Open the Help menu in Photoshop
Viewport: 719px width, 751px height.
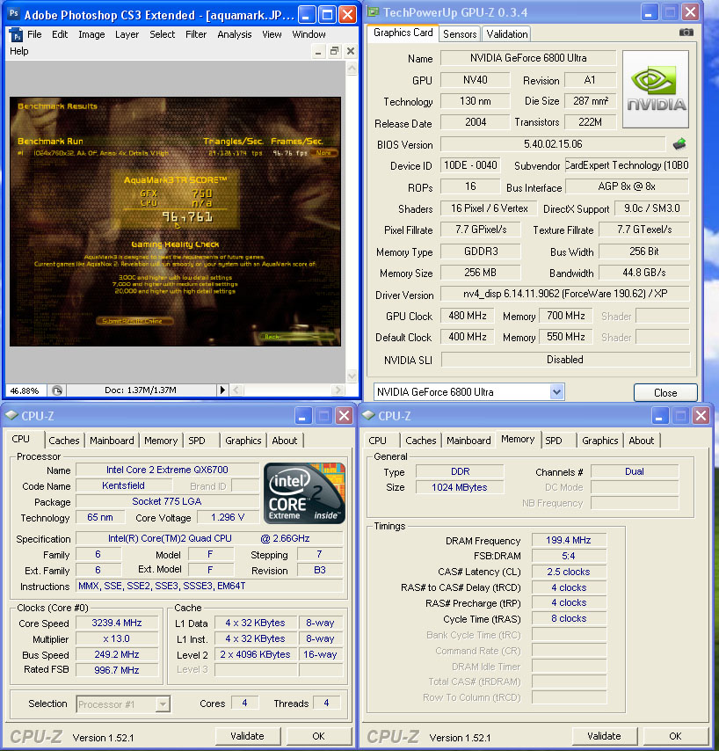tap(19, 51)
